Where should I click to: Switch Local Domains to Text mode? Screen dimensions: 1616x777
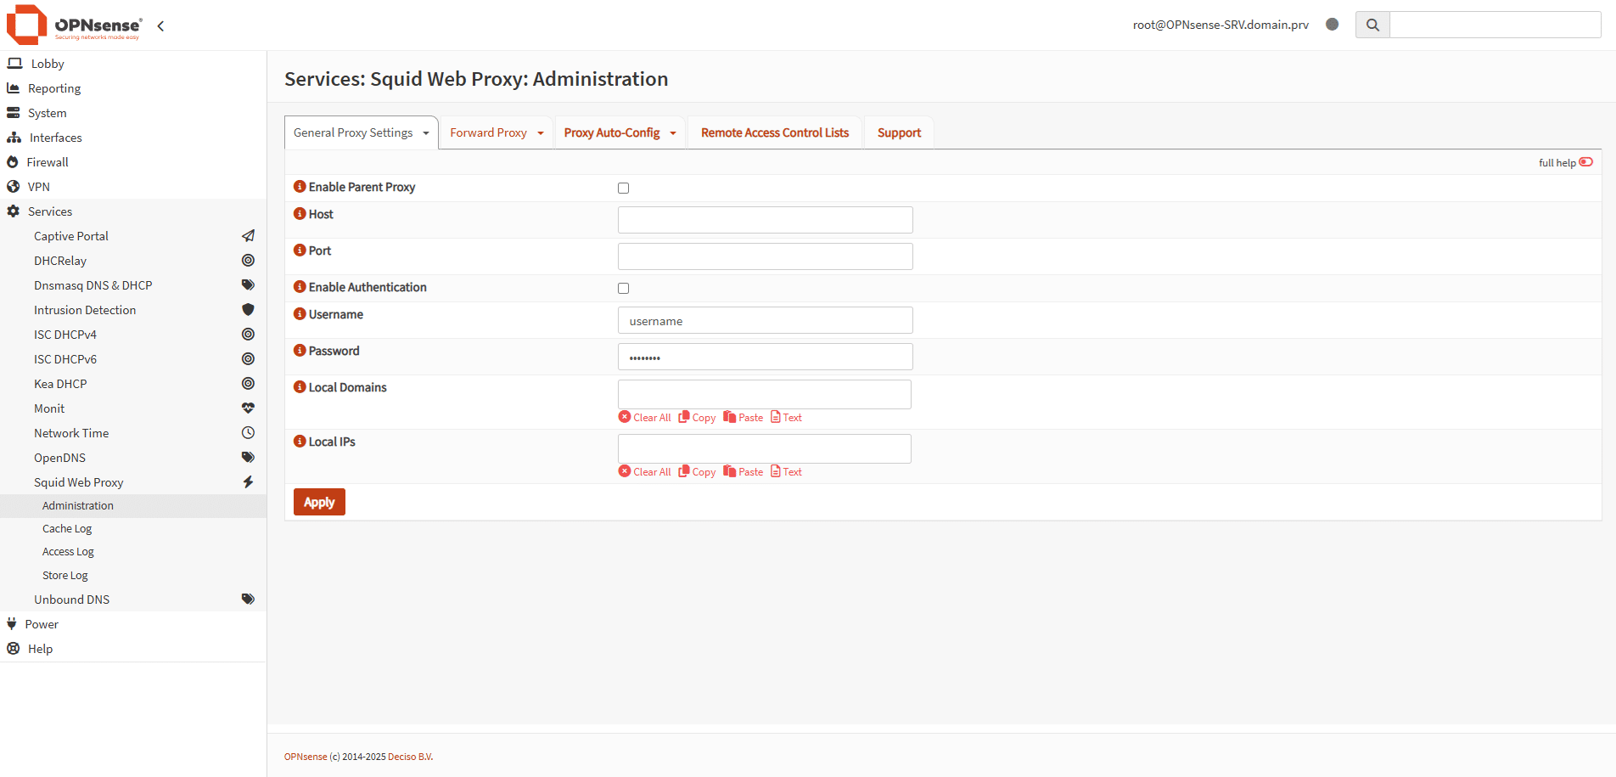786,417
